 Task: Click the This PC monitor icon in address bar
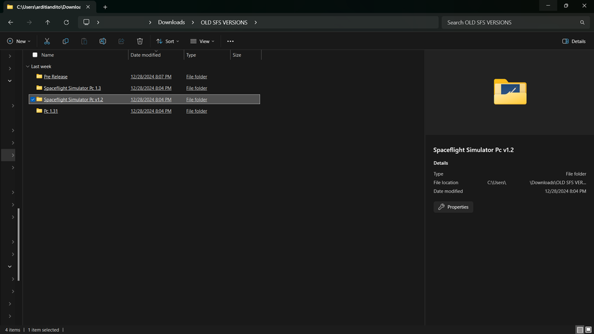click(x=86, y=22)
